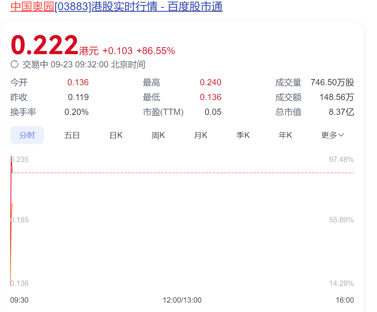Click the 成交额 label
The image size is (377, 312).
click(x=288, y=97)
